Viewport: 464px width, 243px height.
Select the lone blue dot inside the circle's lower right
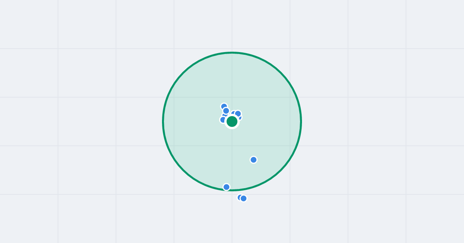point(254,160)
